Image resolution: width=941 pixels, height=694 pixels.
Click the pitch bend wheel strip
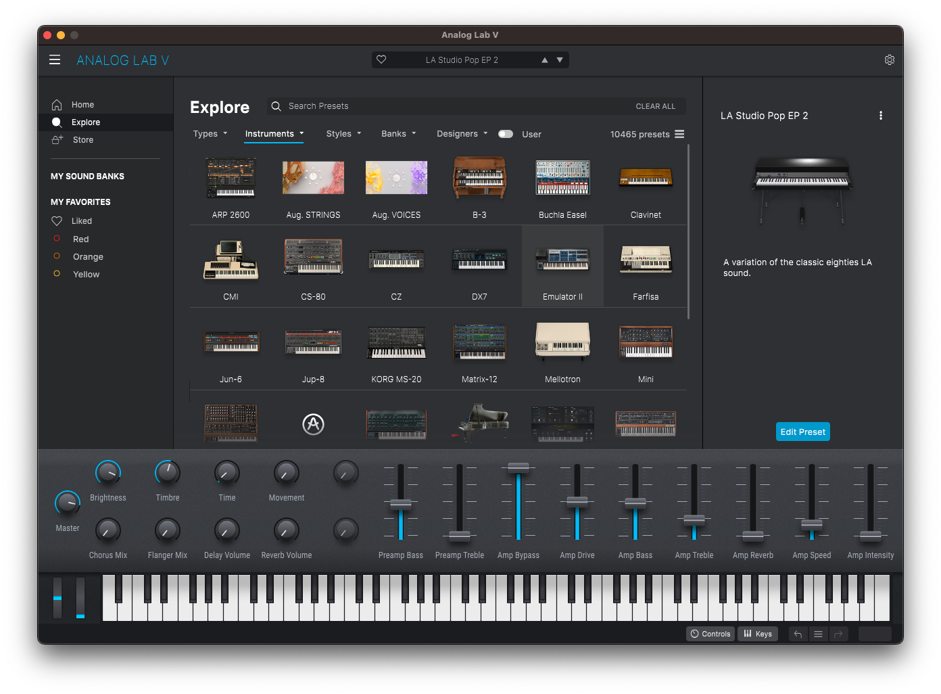pos(57,598)
